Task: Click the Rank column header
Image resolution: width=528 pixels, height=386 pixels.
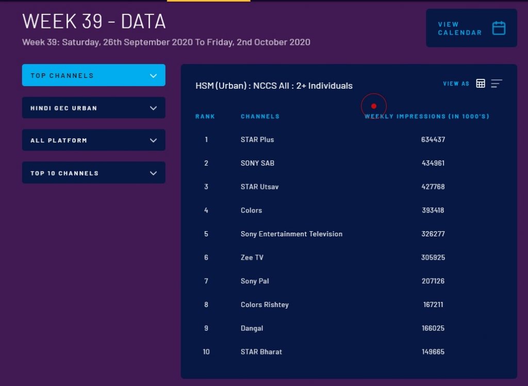Action: click(205, 117)
